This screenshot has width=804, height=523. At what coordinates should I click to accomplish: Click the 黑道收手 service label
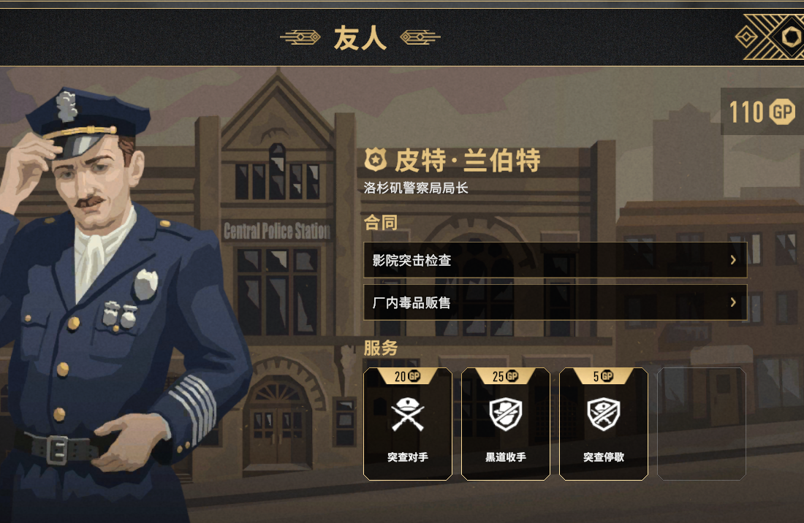click(506, 457)
